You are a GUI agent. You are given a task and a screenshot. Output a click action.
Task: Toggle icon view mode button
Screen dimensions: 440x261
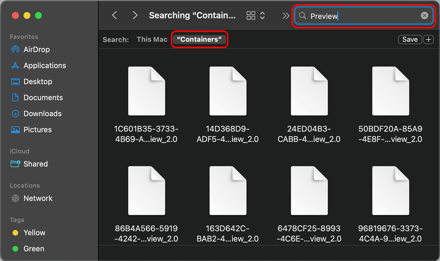251,15
